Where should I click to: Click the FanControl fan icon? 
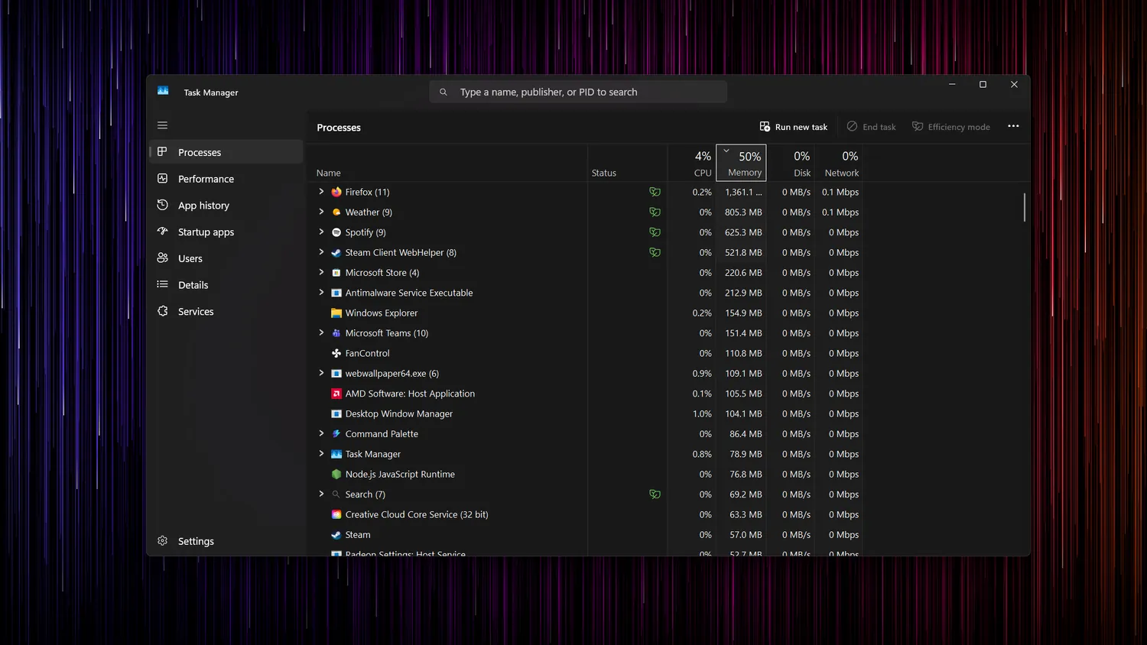(336, 353)
